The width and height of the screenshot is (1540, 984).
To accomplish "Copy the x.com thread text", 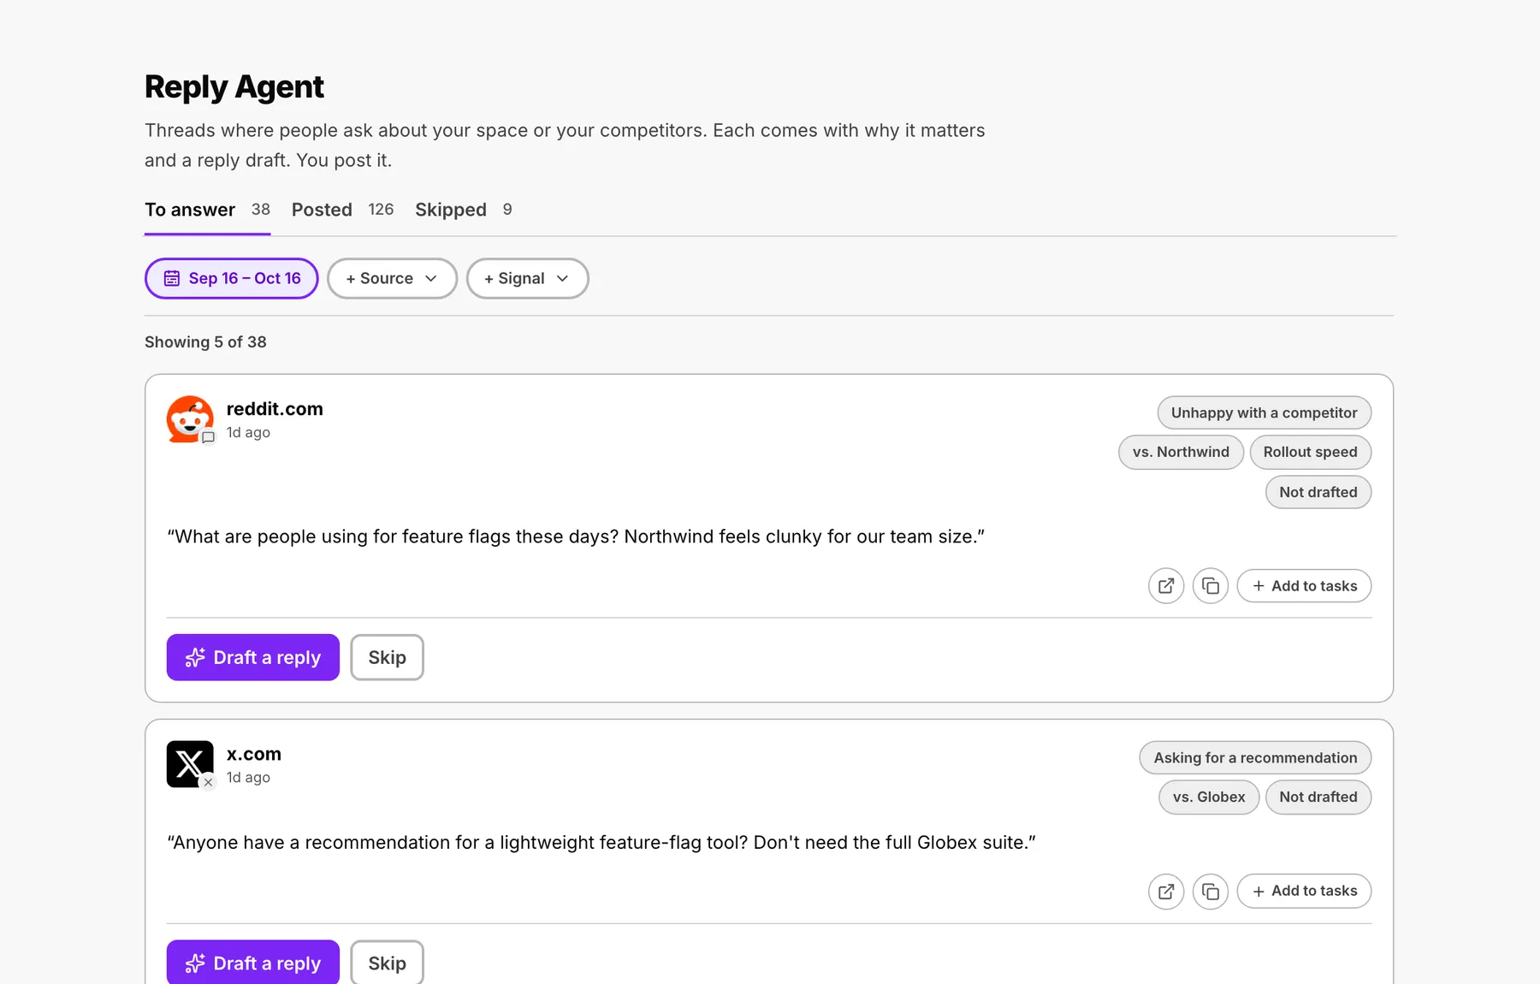I will click(x=1211, y=892).
